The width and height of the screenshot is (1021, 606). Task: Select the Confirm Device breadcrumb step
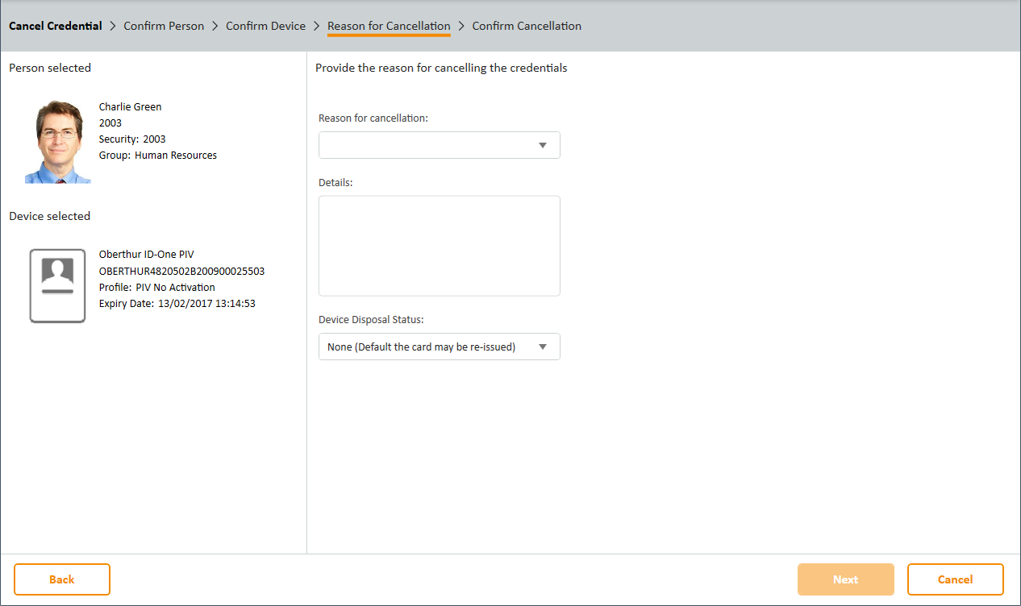click(x=265, y=27)
